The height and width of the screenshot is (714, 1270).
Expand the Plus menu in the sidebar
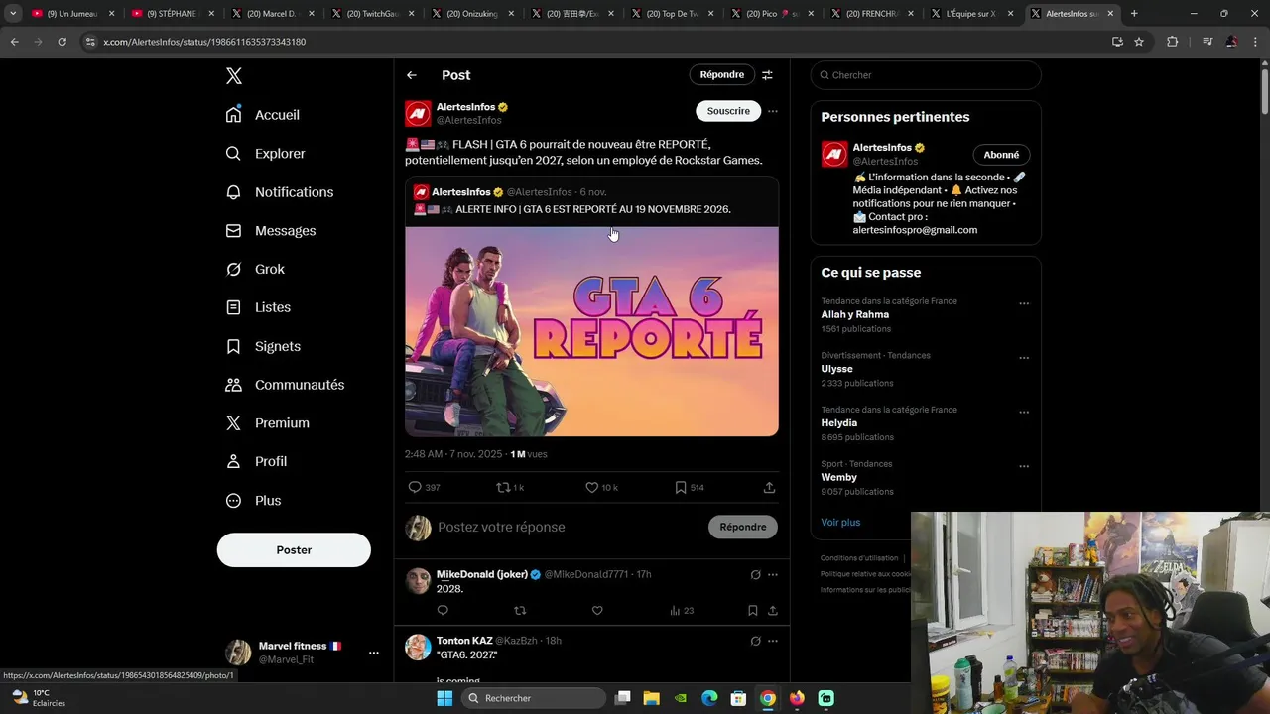coord(253,501)
